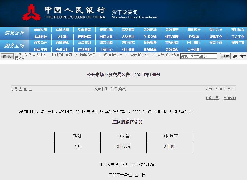This screenshot has height=180, width=247.
Task: Open 下载中心 download center
Action: tap(106, 50)
